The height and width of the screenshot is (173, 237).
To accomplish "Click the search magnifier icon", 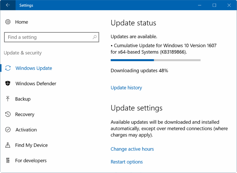I will tap(94, 37).
